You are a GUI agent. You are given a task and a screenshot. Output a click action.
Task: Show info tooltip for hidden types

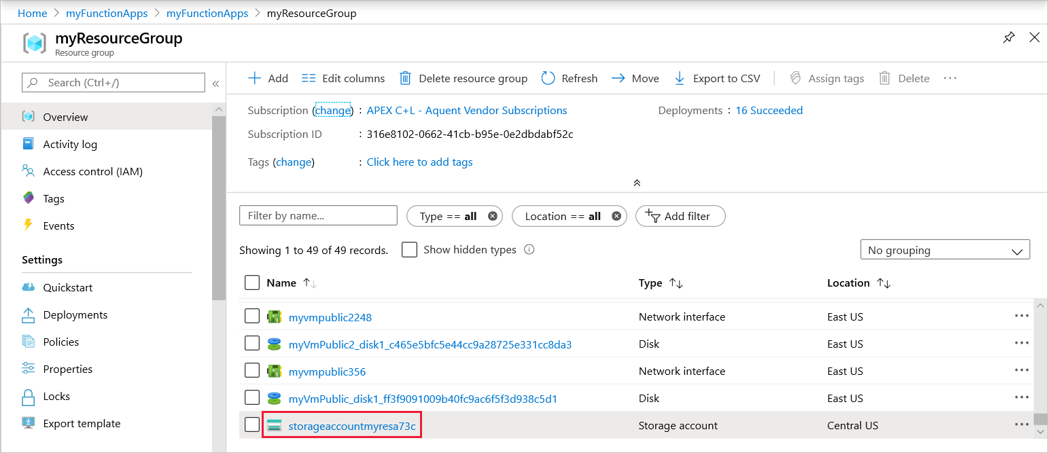529,249
